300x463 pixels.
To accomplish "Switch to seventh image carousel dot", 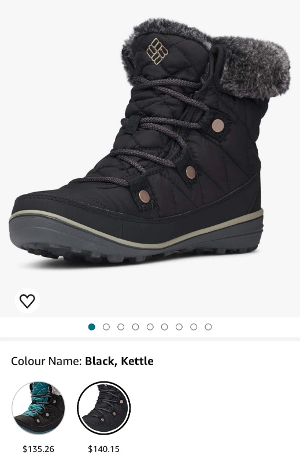I will 179,327.
